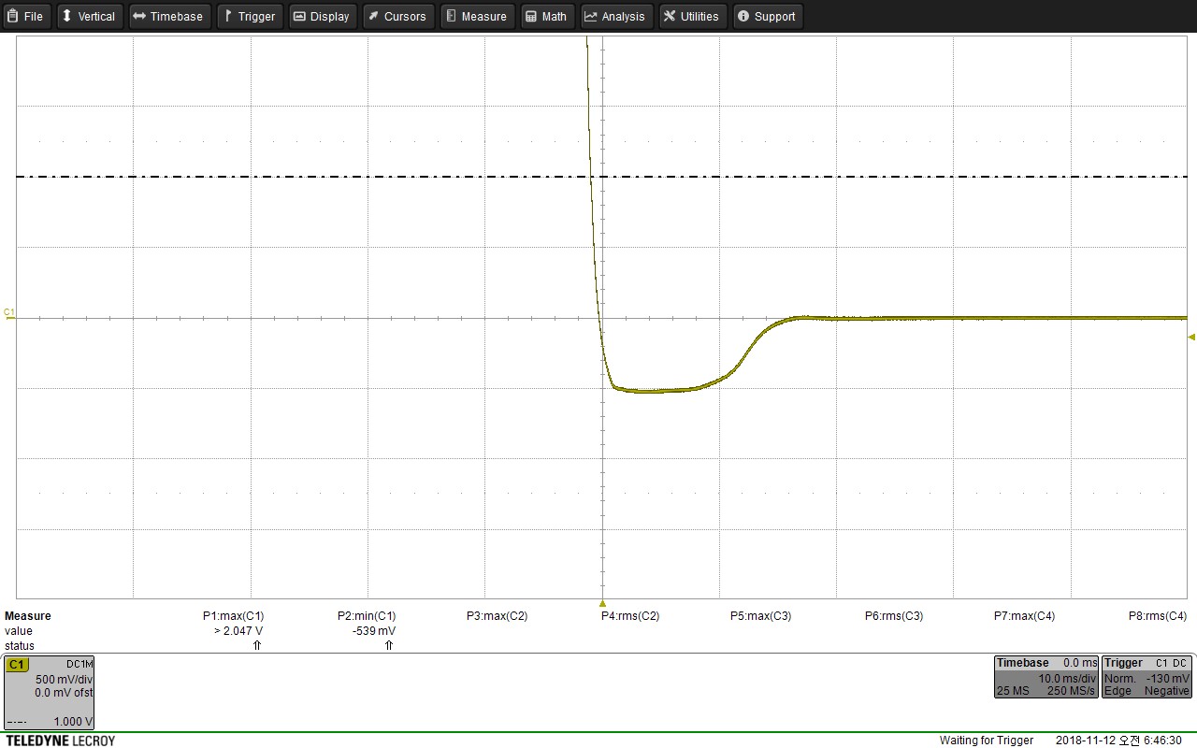Click the 0.0 mV ofst value in C1 box
This screenshot has width=1197, height=748.
tap(64, 693)
